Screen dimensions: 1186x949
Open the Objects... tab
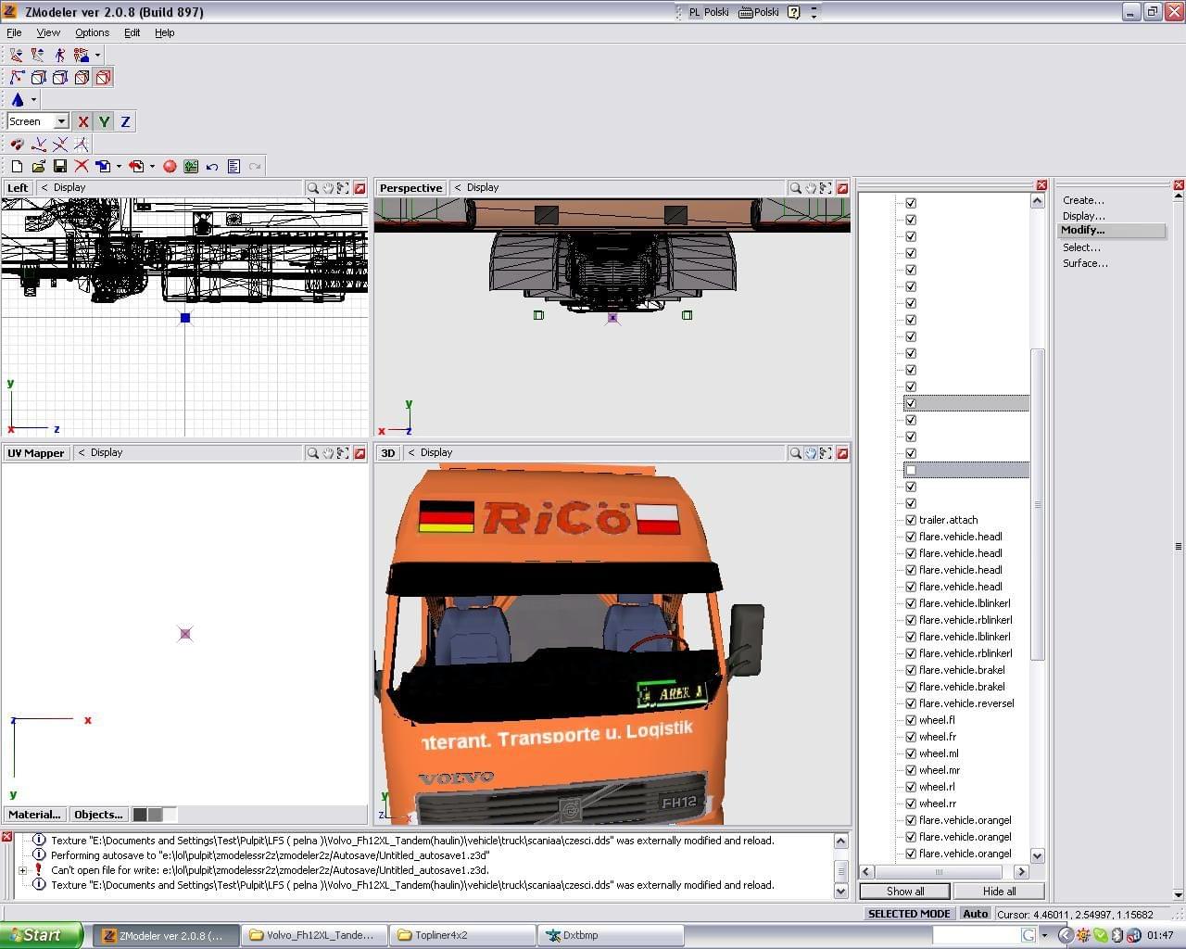pyautogui.click(x=98, y=815)
